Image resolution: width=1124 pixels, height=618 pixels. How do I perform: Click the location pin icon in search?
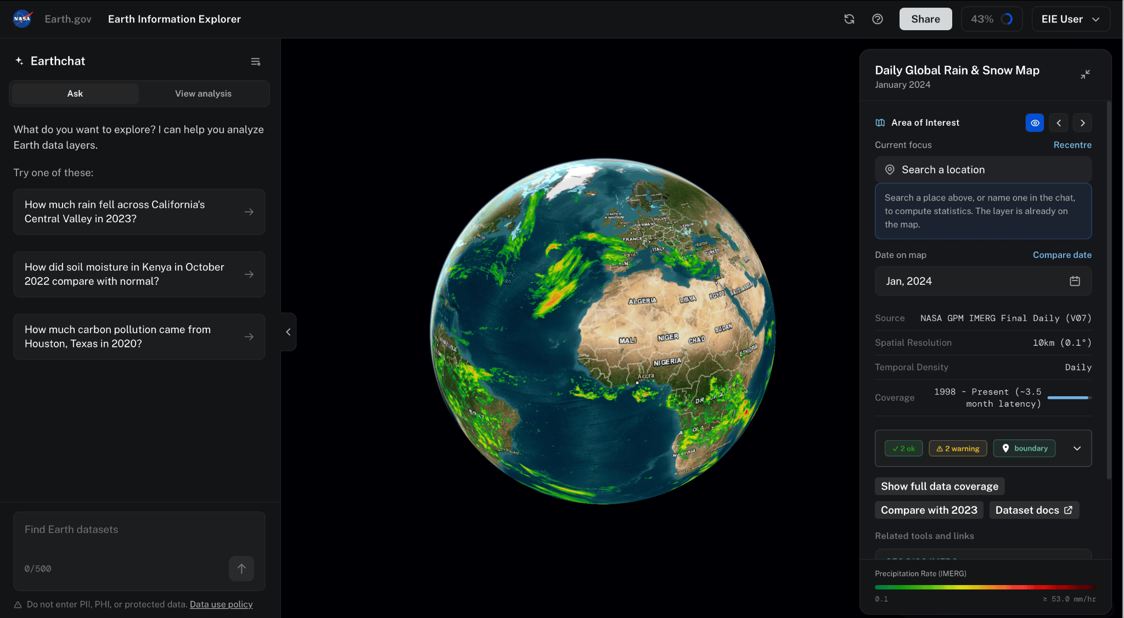pyautogui.click(x=890, y=170)
